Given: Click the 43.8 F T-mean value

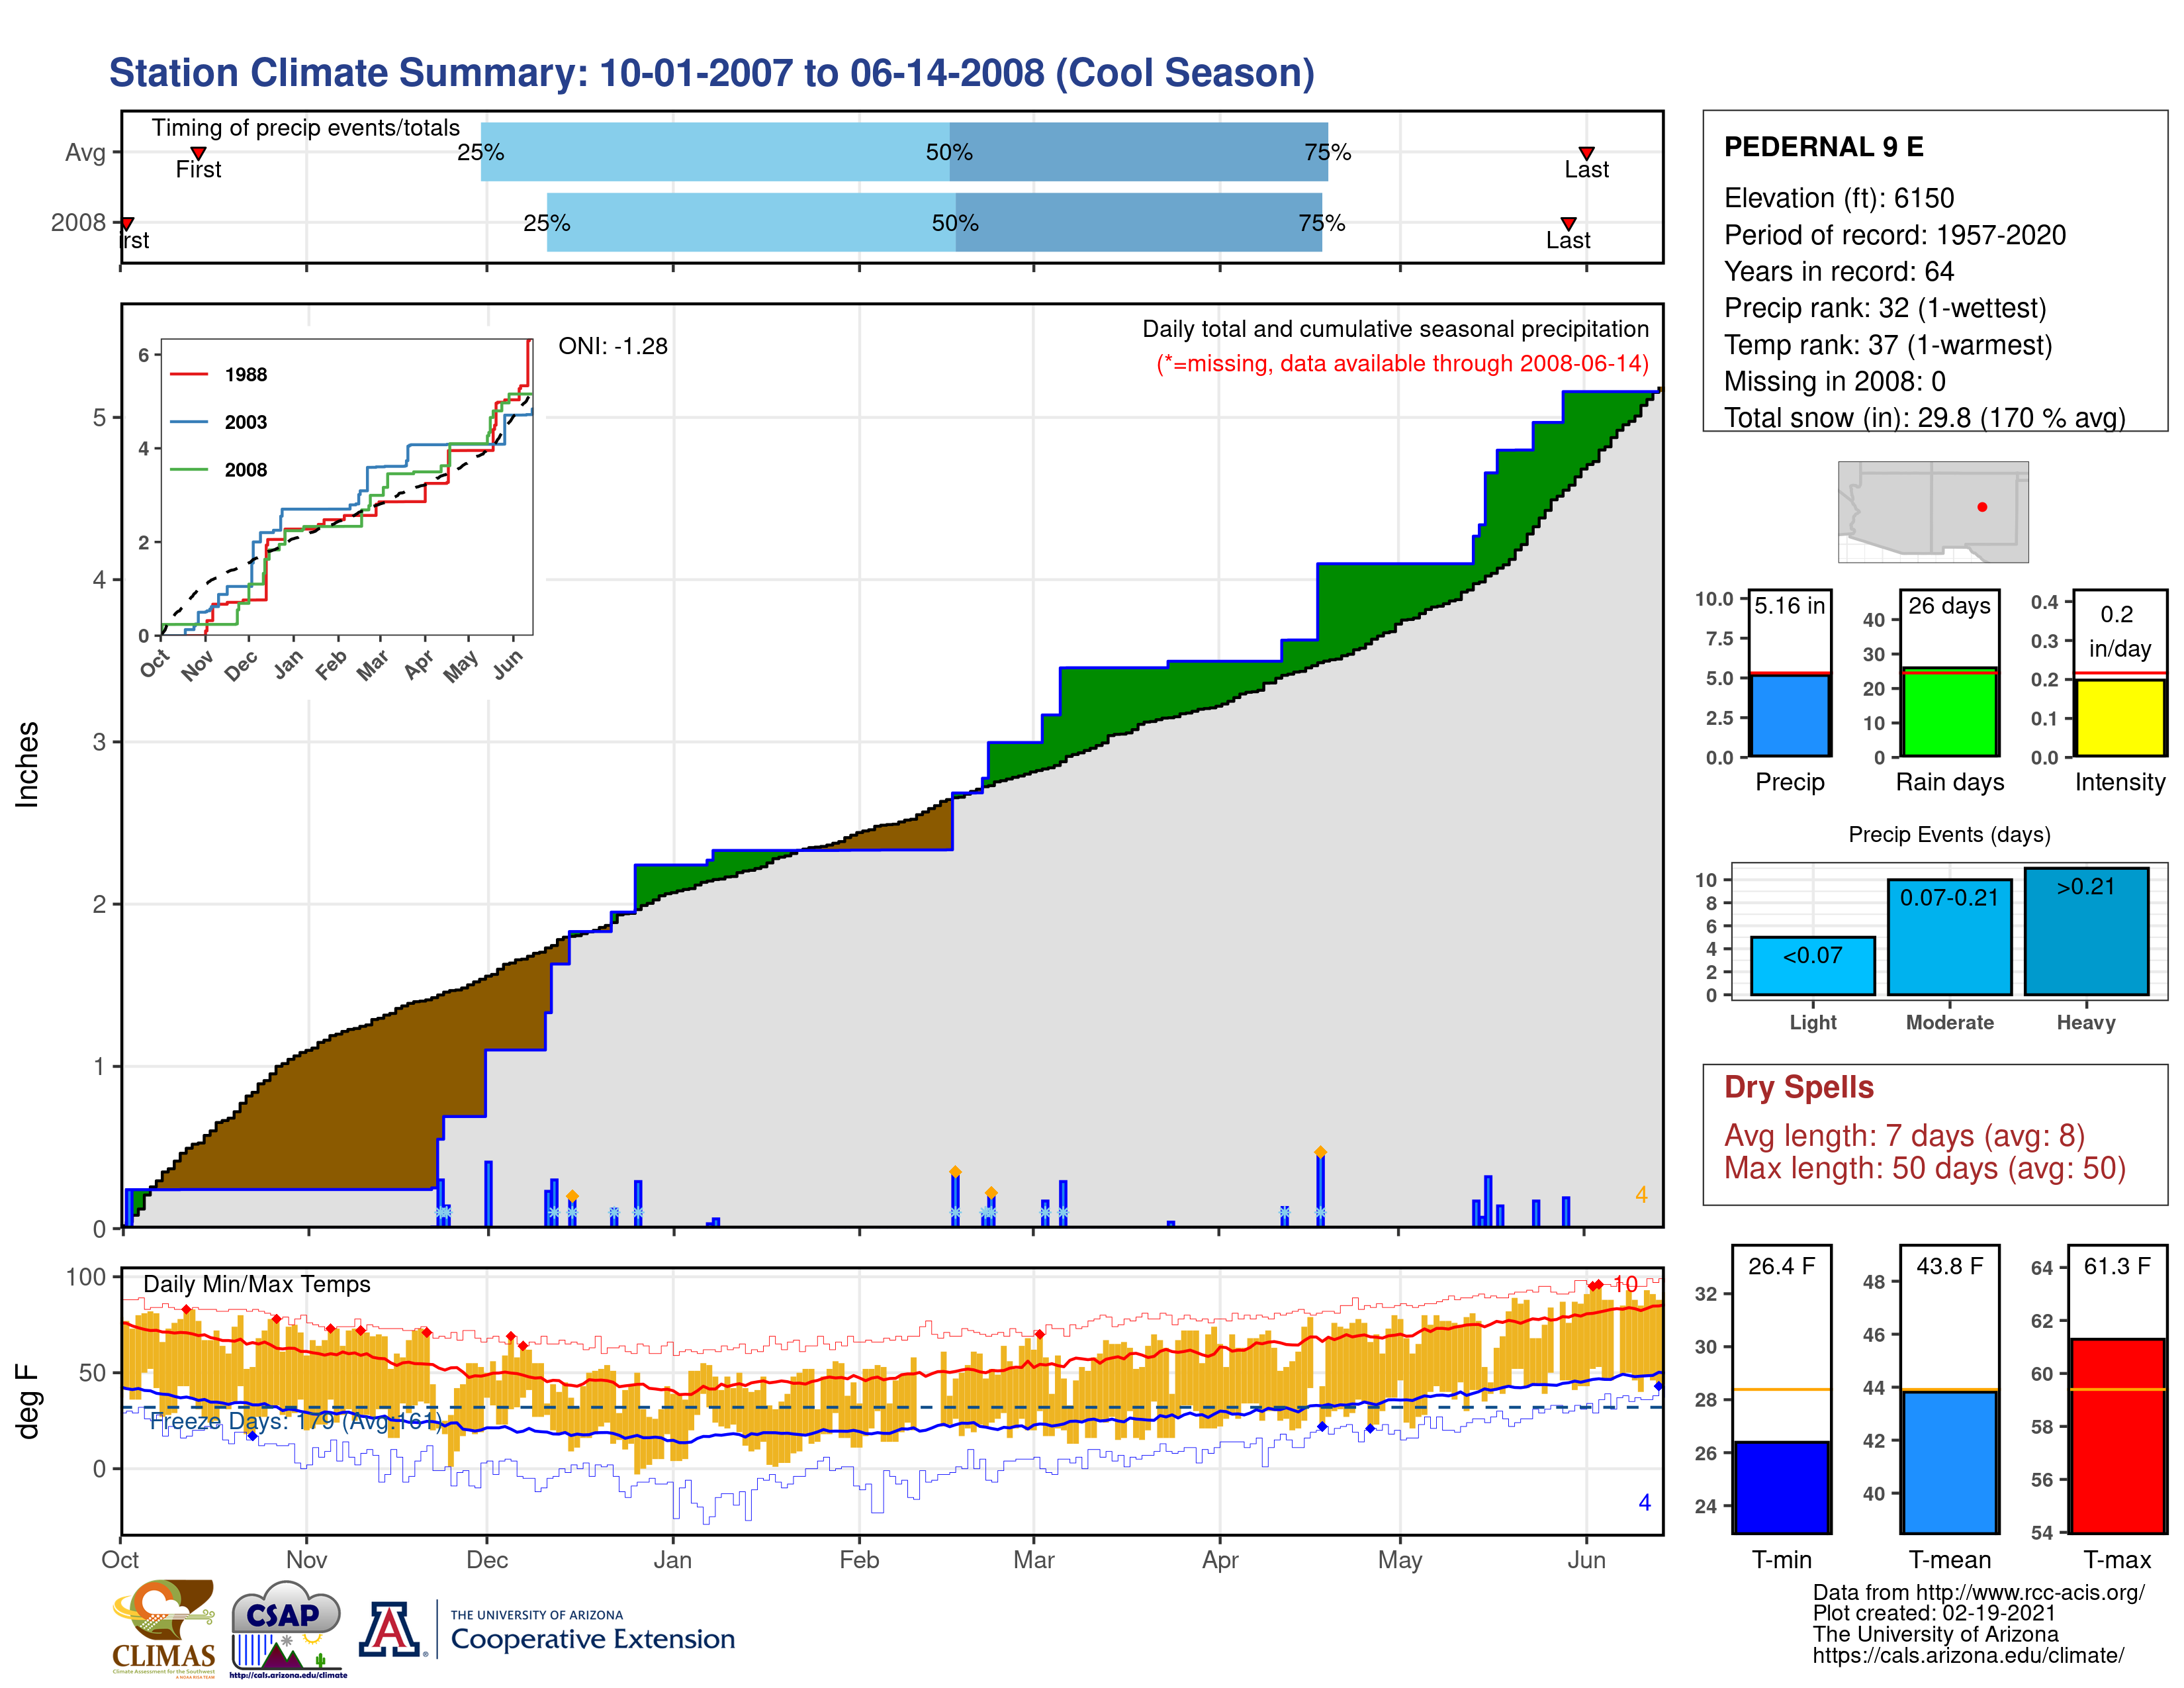Looking at the screenshot, I should pos(1949,1266).
